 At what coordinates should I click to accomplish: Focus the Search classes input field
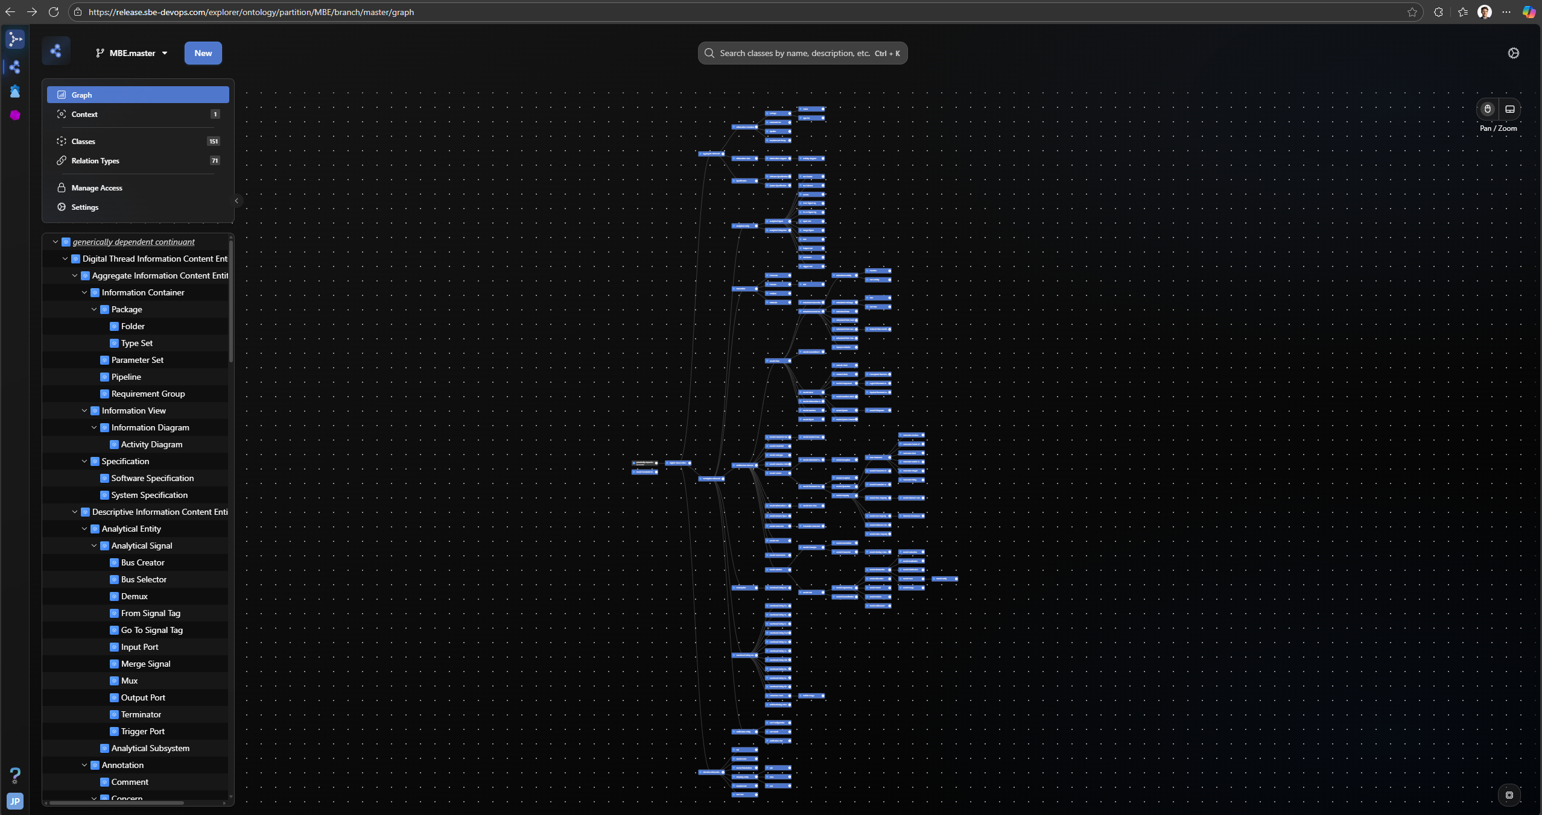(x=796, y=53)
